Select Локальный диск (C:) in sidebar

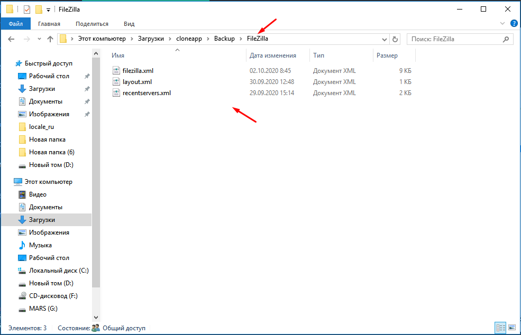(59, 271)
